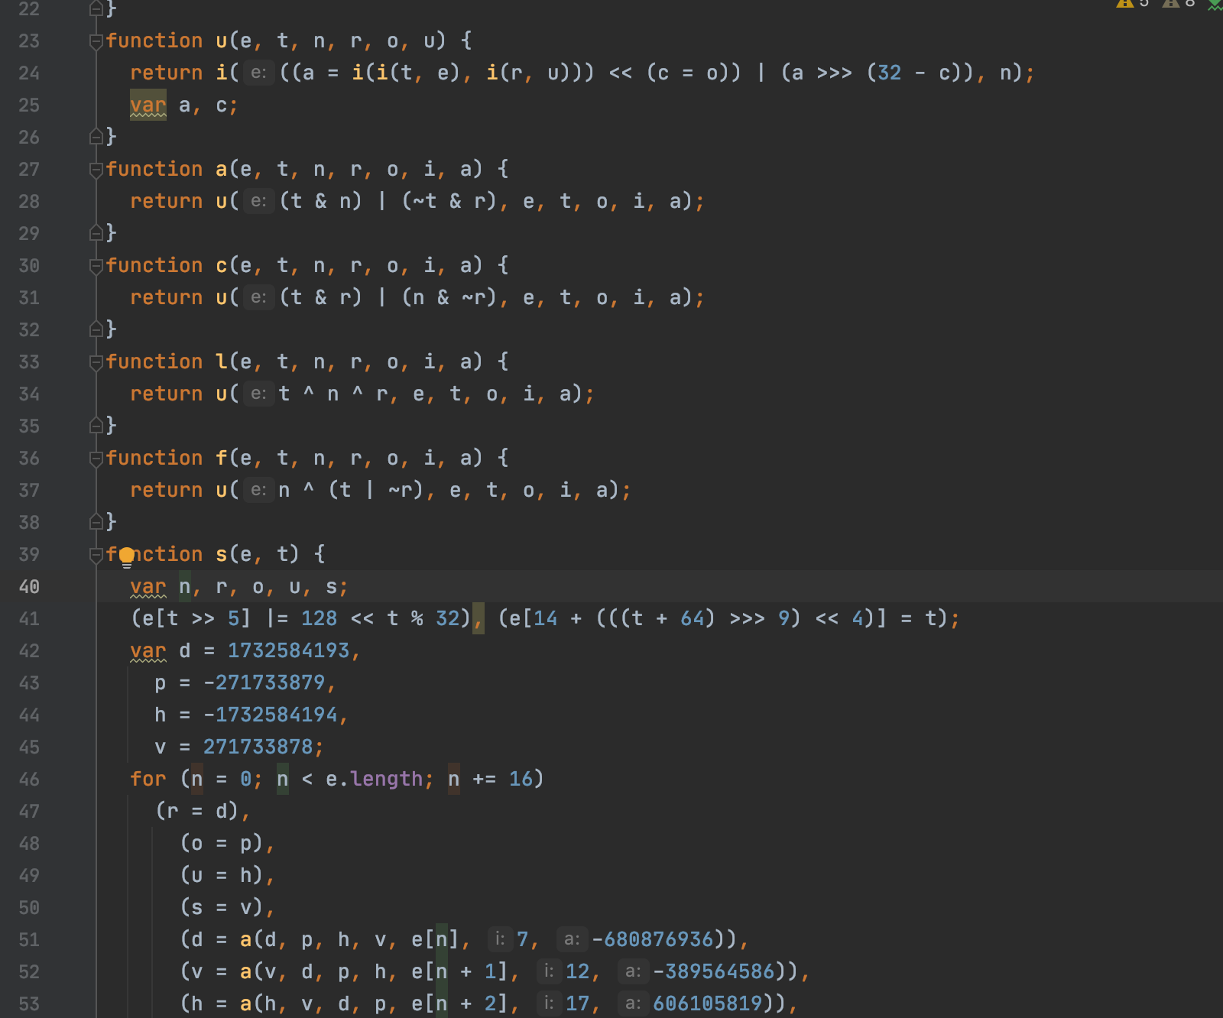Image resolution: width=1223 pixels, height=1018 pixels.
Task: Click the closing fold marker on line 26
Action: [96, 137]
